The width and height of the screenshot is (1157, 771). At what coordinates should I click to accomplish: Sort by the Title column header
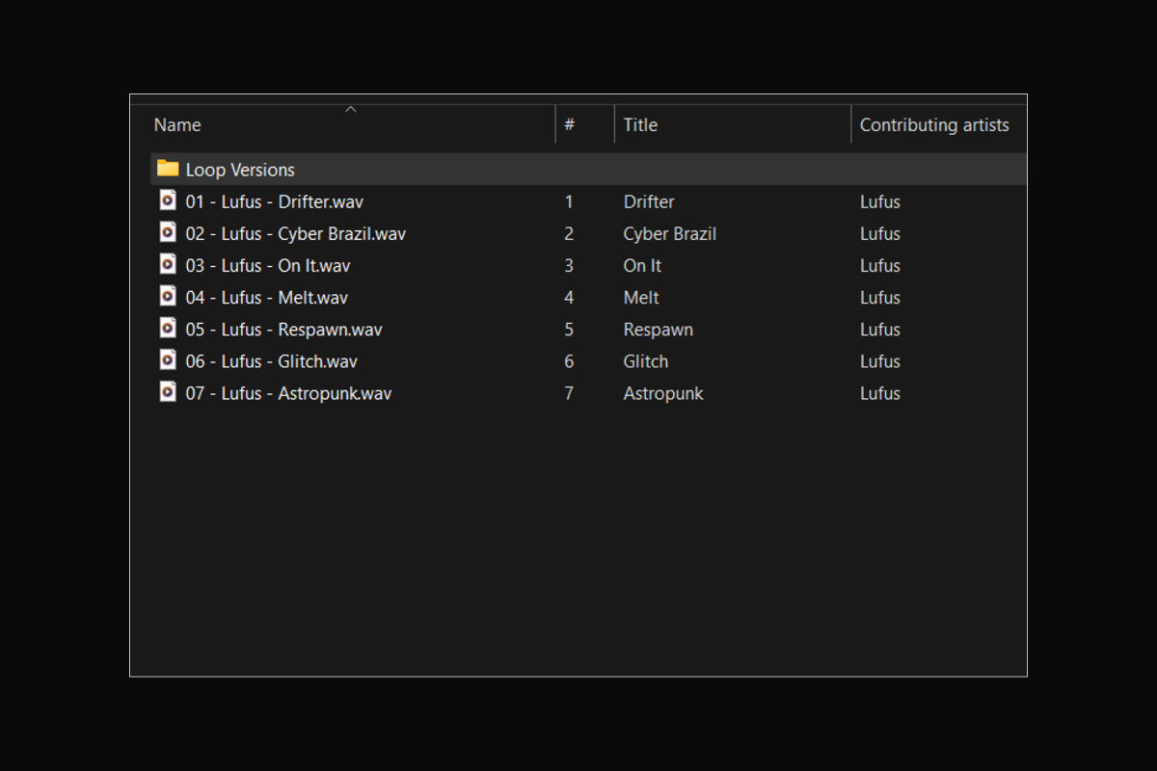(640, 125)
